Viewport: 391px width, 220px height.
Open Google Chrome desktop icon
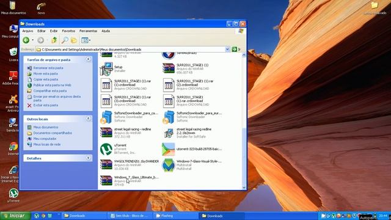13,148
